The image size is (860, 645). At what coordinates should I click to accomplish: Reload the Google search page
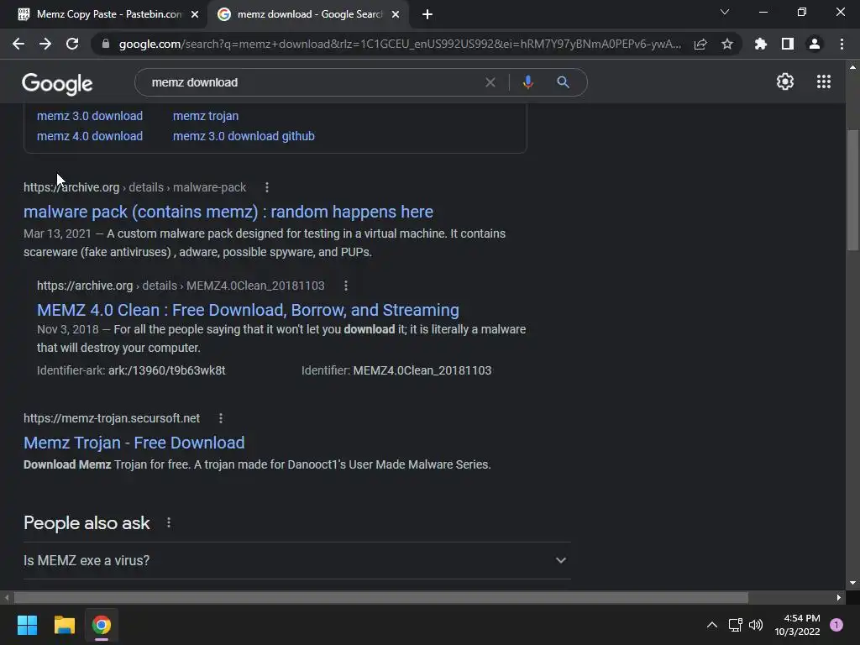click(72, 44)
